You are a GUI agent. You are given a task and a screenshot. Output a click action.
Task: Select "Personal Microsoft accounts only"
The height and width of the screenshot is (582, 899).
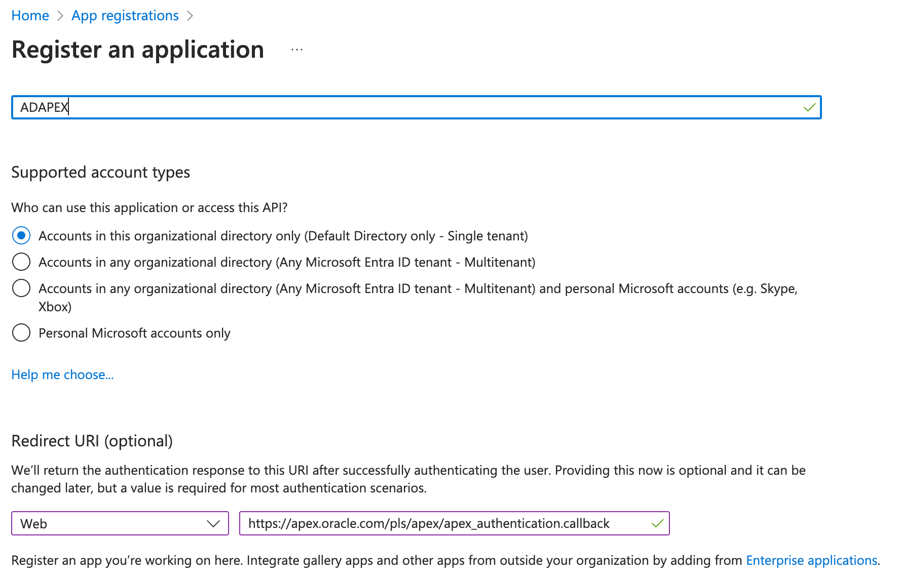(x=21, y=332)
